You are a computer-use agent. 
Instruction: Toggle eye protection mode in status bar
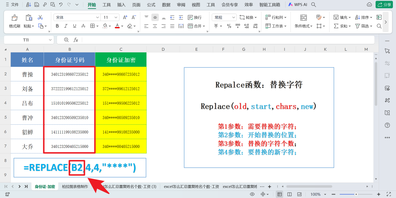(252, 194)
